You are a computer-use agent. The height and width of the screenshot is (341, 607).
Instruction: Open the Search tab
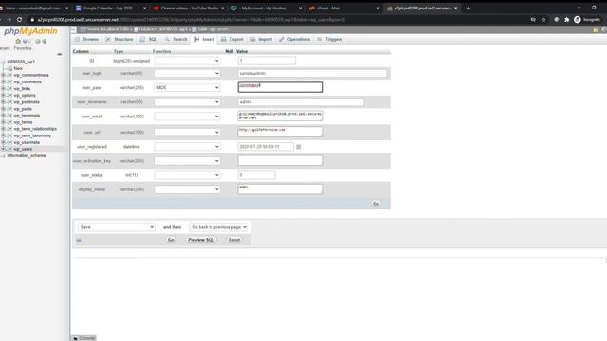pyautogui.click(x=175, y=39)
